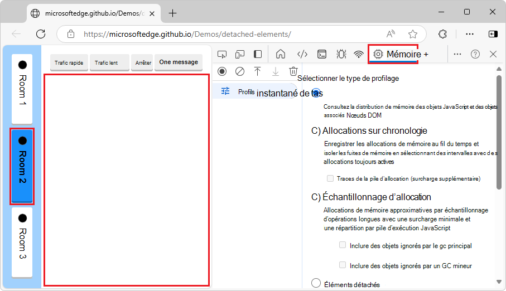Click scrollbar up arrow in Memory panel
This screenshot has width=506, height=291.
499,69
